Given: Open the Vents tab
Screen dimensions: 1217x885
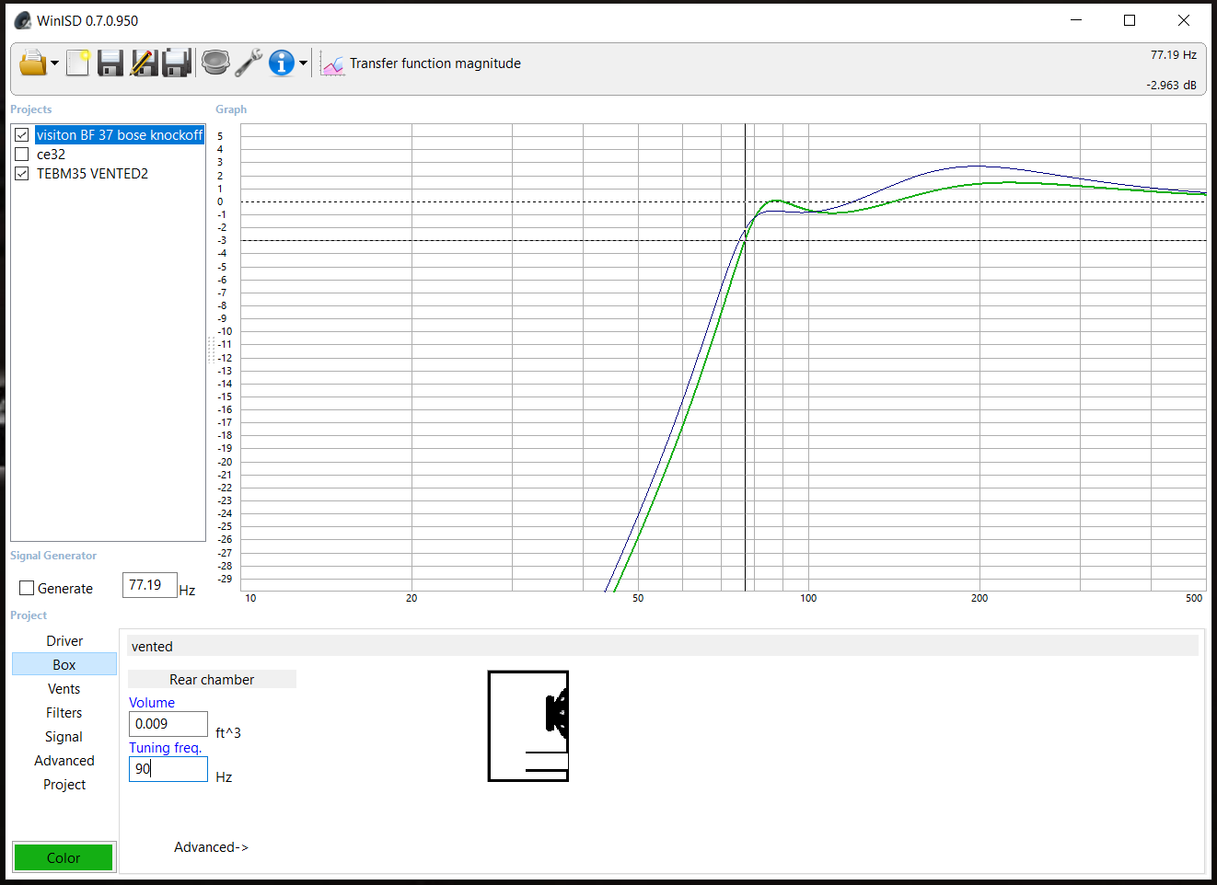Looking at the screenshot, I should pos(64,689).
